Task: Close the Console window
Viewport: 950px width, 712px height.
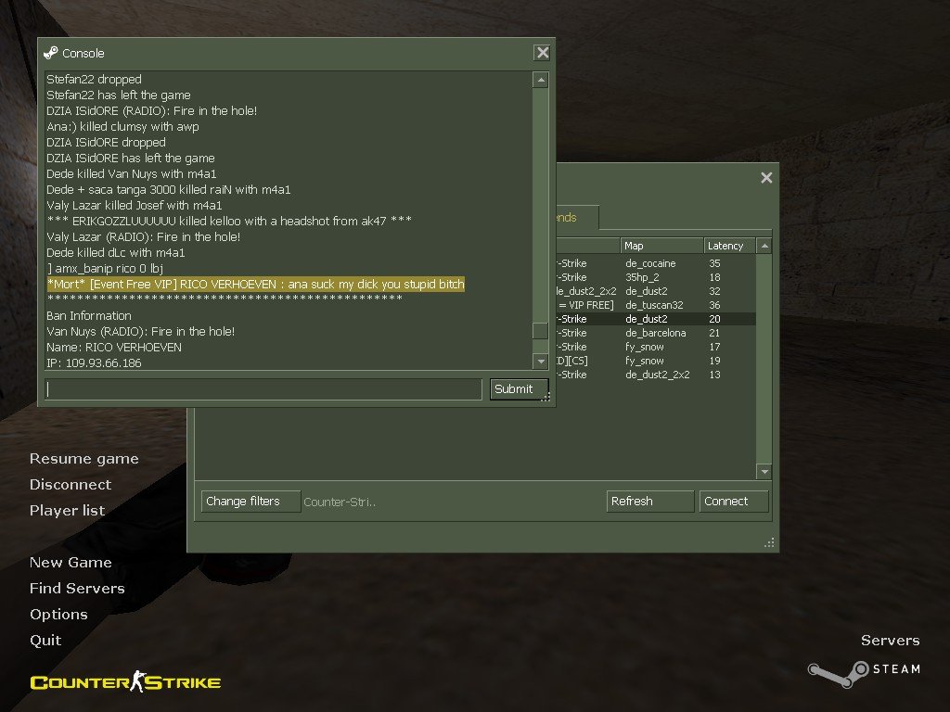Action: (542, 53)
